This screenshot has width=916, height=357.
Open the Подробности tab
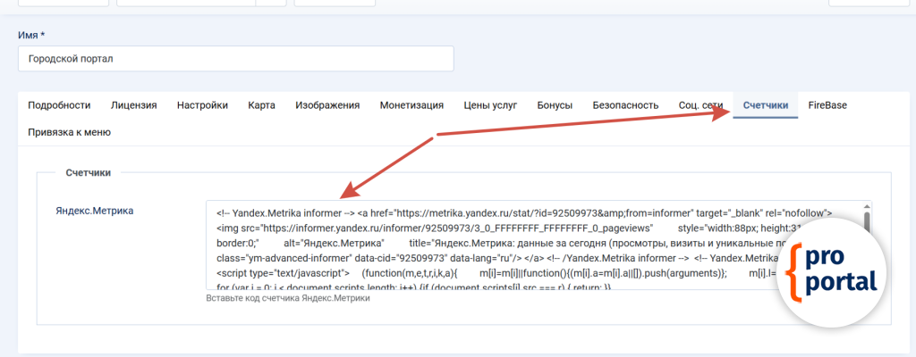pos(59,105)
